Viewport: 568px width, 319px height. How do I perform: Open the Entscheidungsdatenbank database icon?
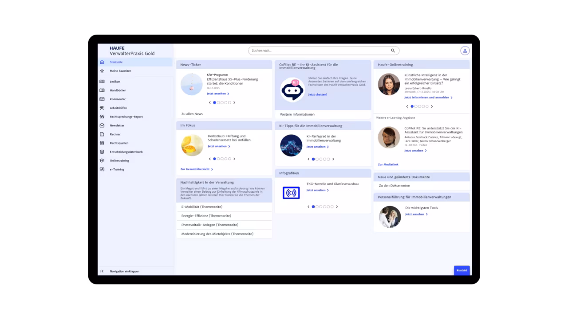pos(102,152)
